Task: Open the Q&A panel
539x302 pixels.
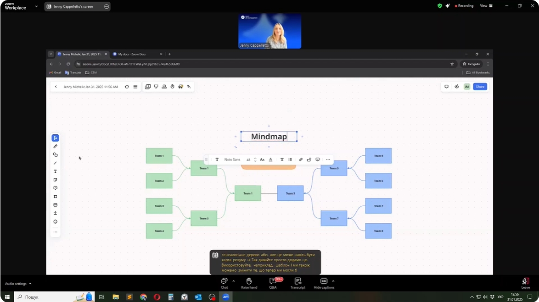Action: (273, 283)
